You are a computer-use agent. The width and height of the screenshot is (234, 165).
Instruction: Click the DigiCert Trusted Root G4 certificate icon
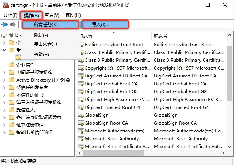tap(81, 107)
